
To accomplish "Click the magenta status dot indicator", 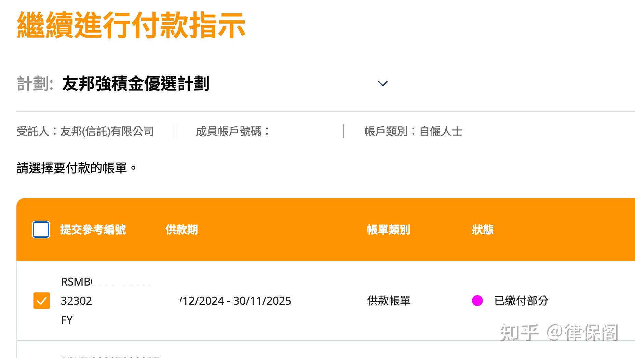I will [x=477, y=301].
